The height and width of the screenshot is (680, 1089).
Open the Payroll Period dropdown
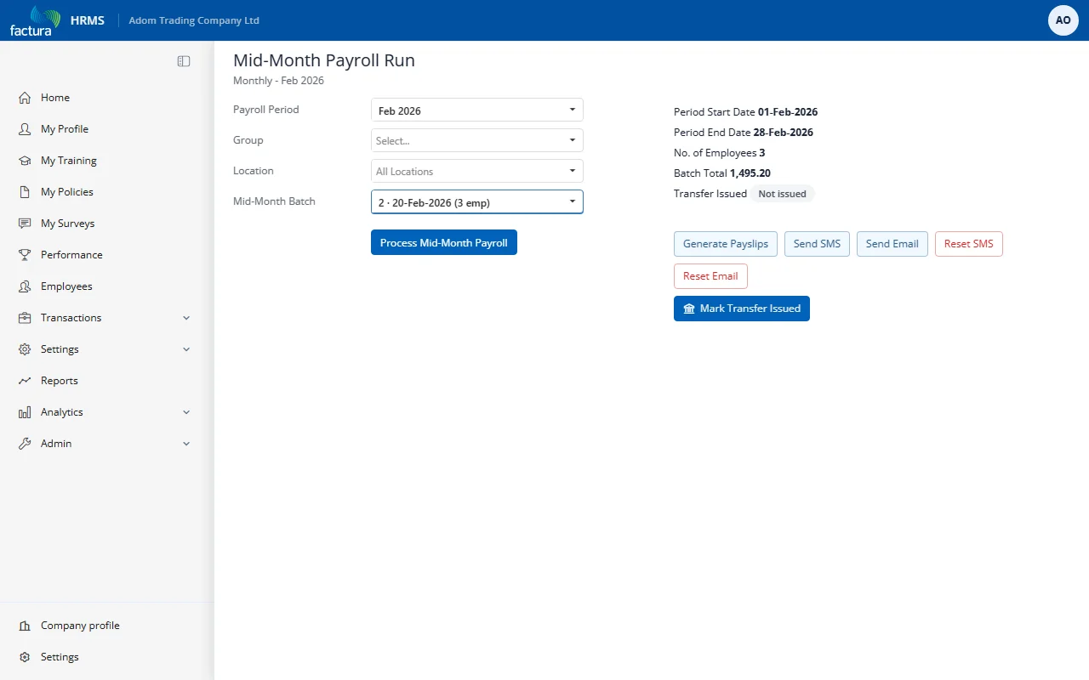click(477, 110)
